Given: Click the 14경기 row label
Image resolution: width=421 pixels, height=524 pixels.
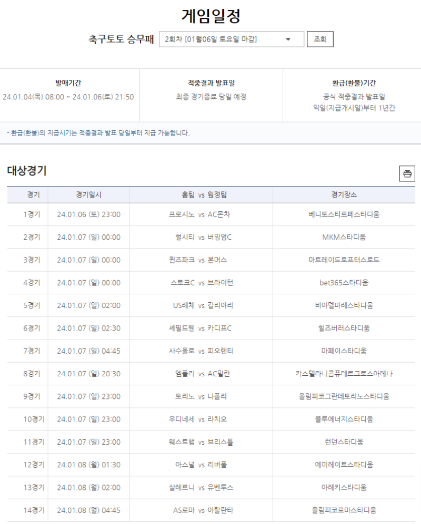Looking at the screenshot, I should coord(34,510).
